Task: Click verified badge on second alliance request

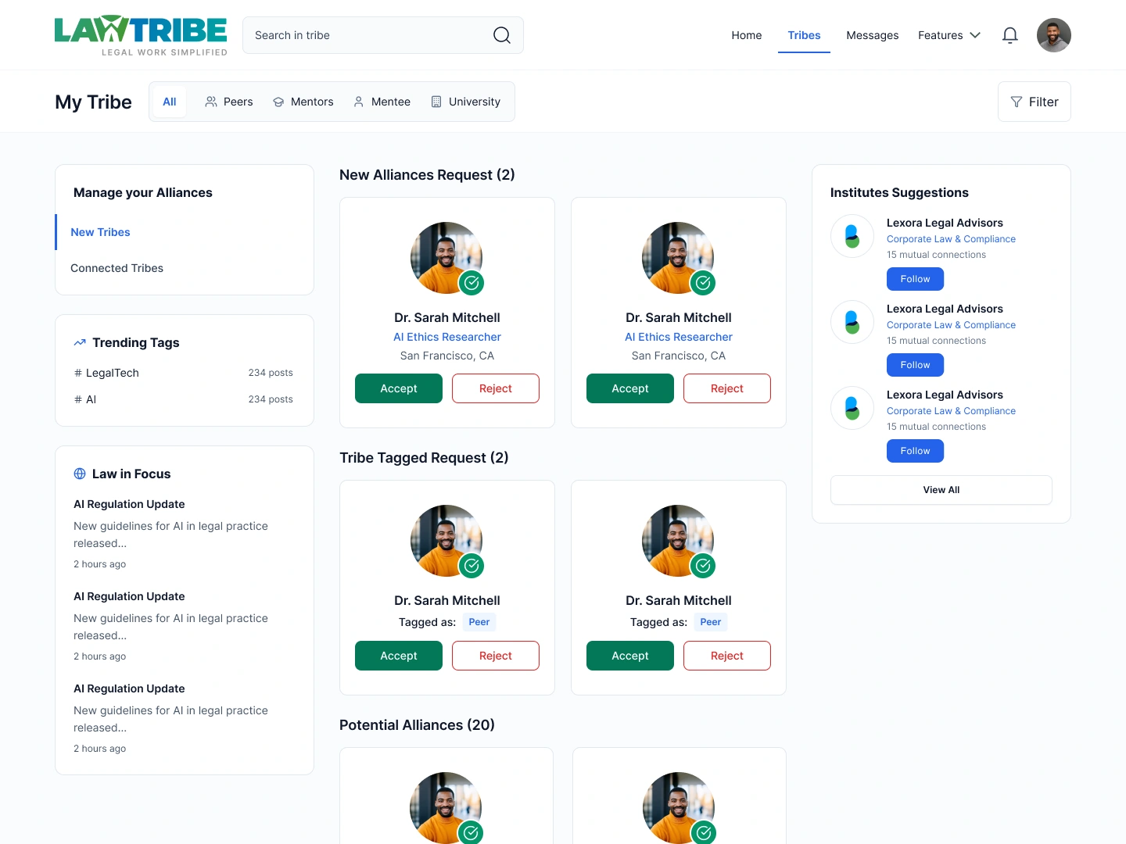Action: (703, 283)
